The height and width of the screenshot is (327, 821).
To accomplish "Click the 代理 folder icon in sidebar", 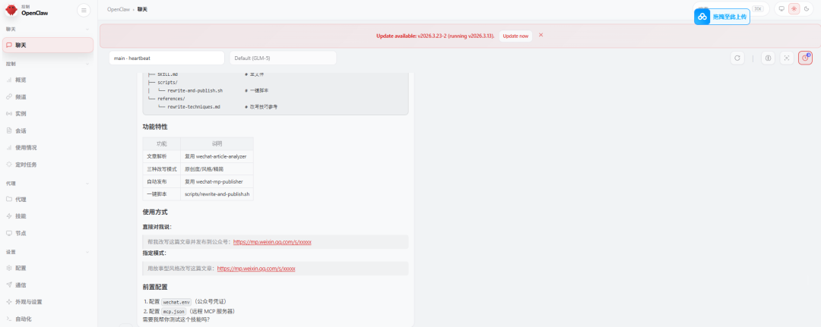I will pyautogui.click(x=9, y=199).
